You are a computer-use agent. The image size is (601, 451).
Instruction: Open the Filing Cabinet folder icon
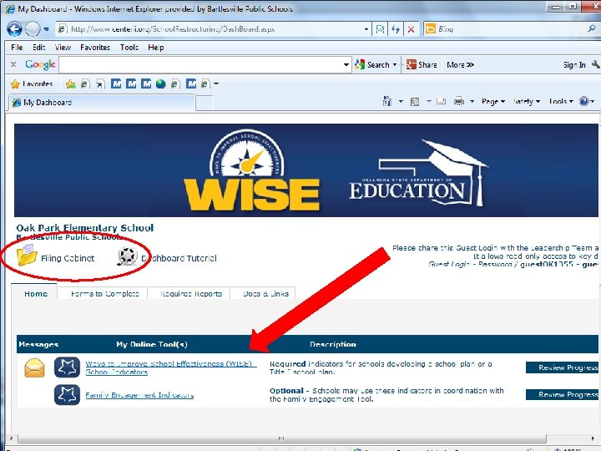(x=27, y=256)
